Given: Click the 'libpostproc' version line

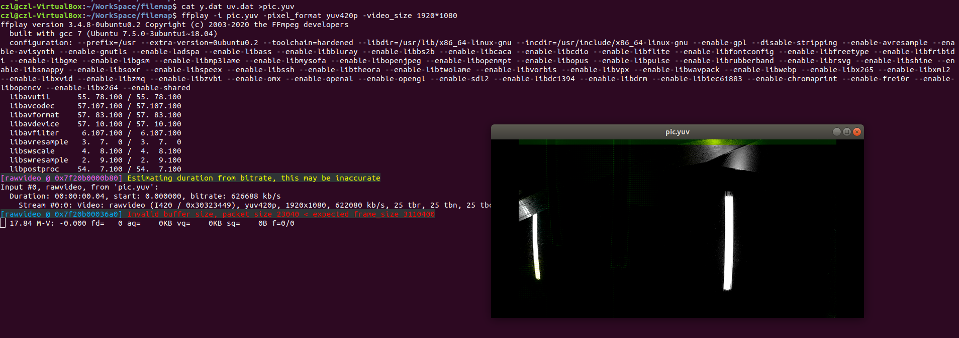Looking at the screenshot, I should pyautogui.click(x=95, y=169).
